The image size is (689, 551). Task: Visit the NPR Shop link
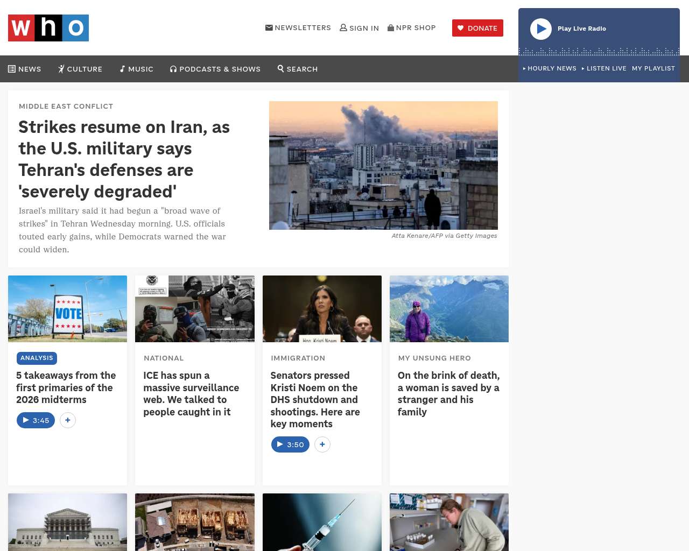412,27
